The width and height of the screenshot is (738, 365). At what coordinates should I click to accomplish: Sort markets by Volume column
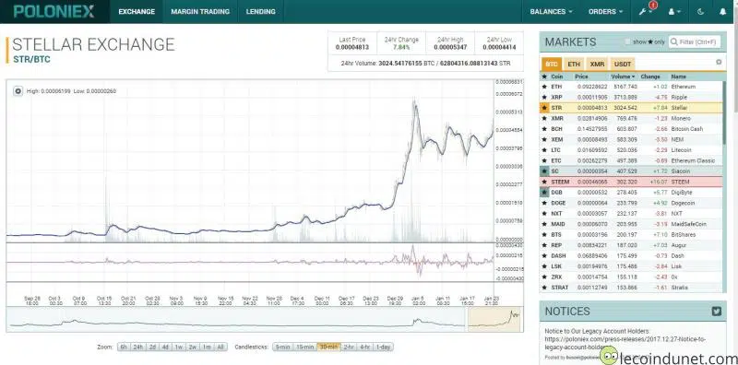click(623, 77)
